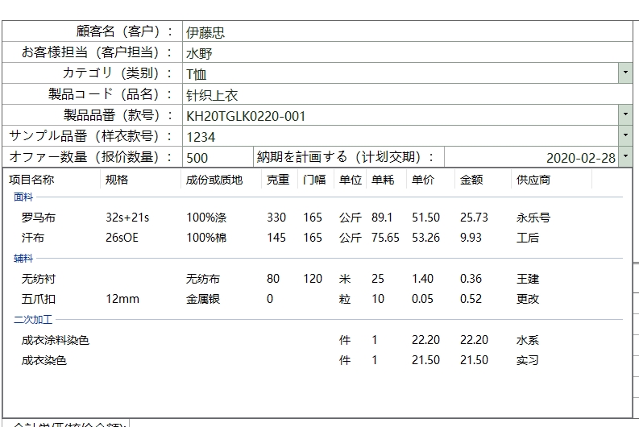Click the 100%棉 composition cell

point(206,237)
